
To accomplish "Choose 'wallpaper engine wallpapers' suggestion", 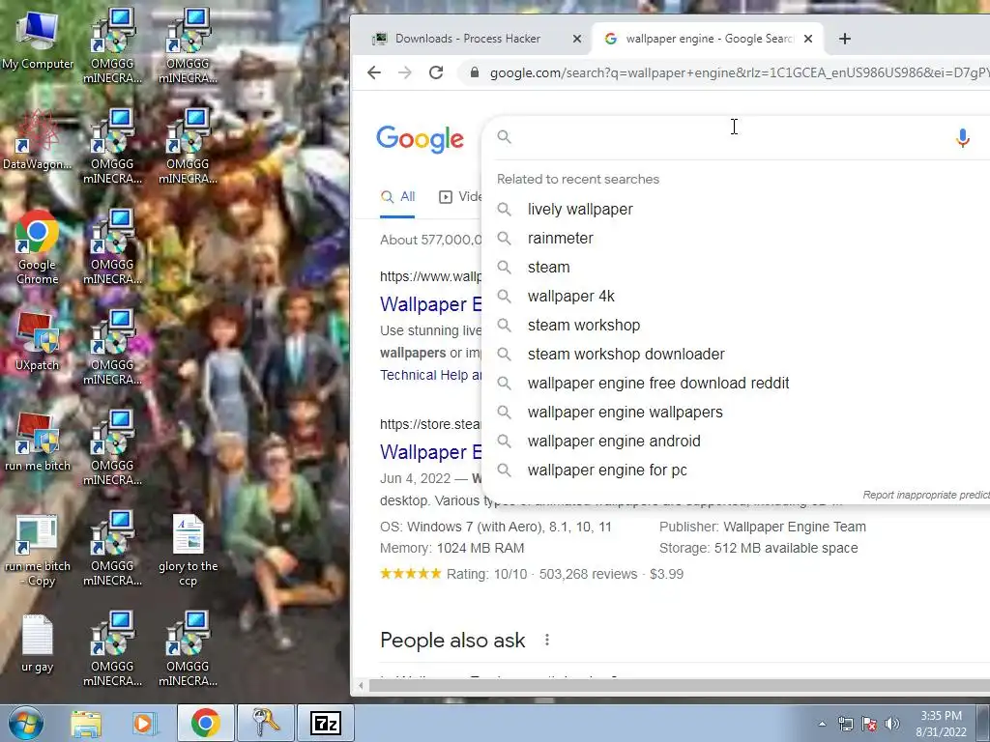I will 626,413.
